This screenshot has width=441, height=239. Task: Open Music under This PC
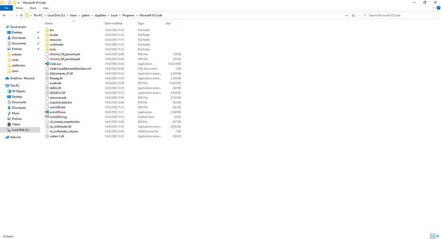[x=15, y=113]
